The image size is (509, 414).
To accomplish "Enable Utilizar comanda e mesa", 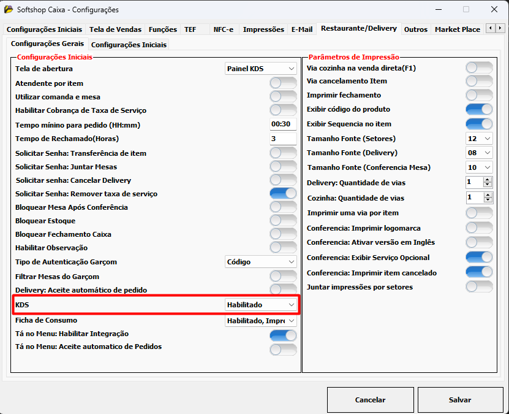I will pos(283,96).
